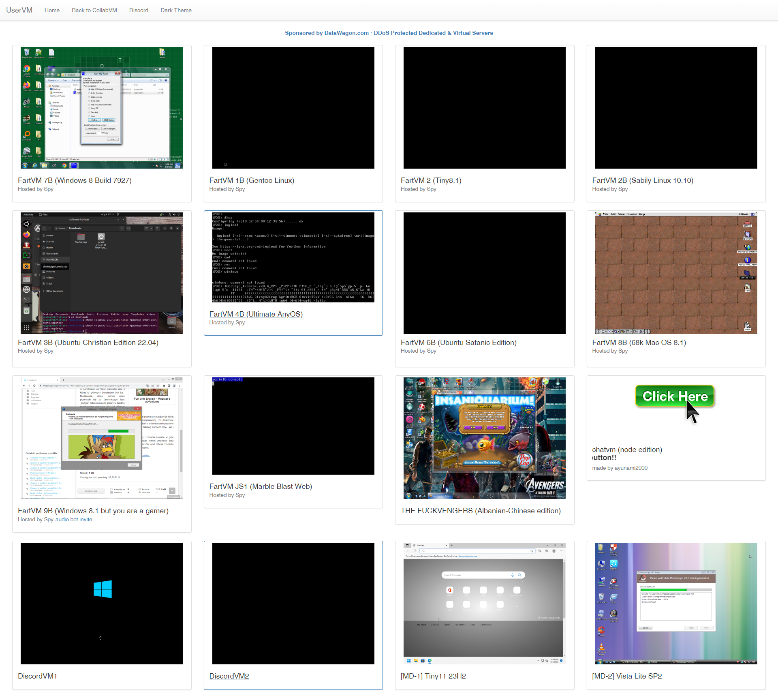Open the FartVM 8B Mac OS thumbnail

click(x=676, y=273)
